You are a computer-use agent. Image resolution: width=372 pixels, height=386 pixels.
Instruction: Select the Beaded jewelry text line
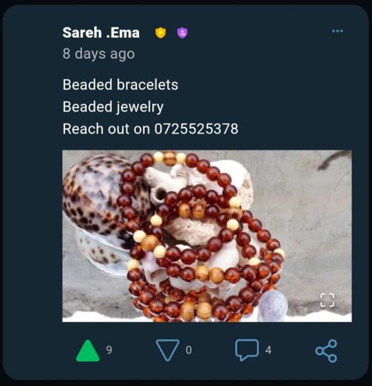(113, 107)
